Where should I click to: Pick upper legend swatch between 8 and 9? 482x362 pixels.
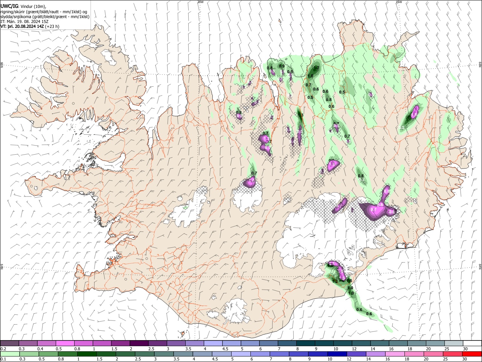click(x=305, y=344)
